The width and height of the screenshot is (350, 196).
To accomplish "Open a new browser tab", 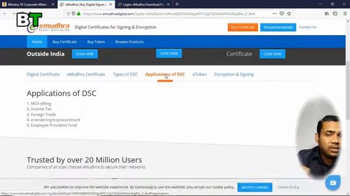I will (177, 4).
